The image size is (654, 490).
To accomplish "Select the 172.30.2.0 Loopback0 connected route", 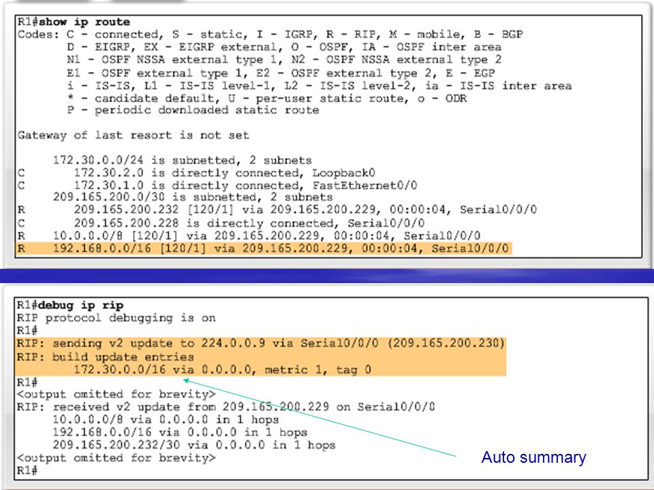I will 196,173.
